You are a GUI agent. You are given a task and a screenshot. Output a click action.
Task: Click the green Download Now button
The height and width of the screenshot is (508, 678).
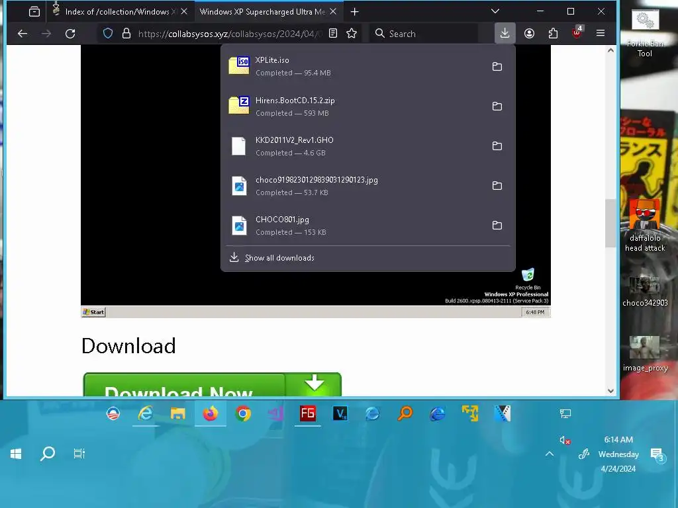(213, 384)
